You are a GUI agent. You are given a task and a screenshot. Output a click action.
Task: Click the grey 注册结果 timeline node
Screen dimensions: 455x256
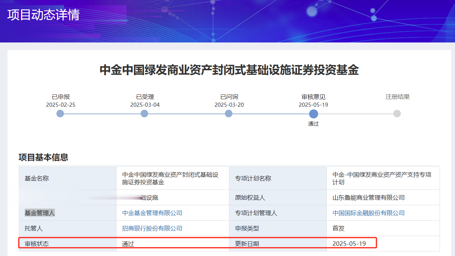click(x=397, y=114)
